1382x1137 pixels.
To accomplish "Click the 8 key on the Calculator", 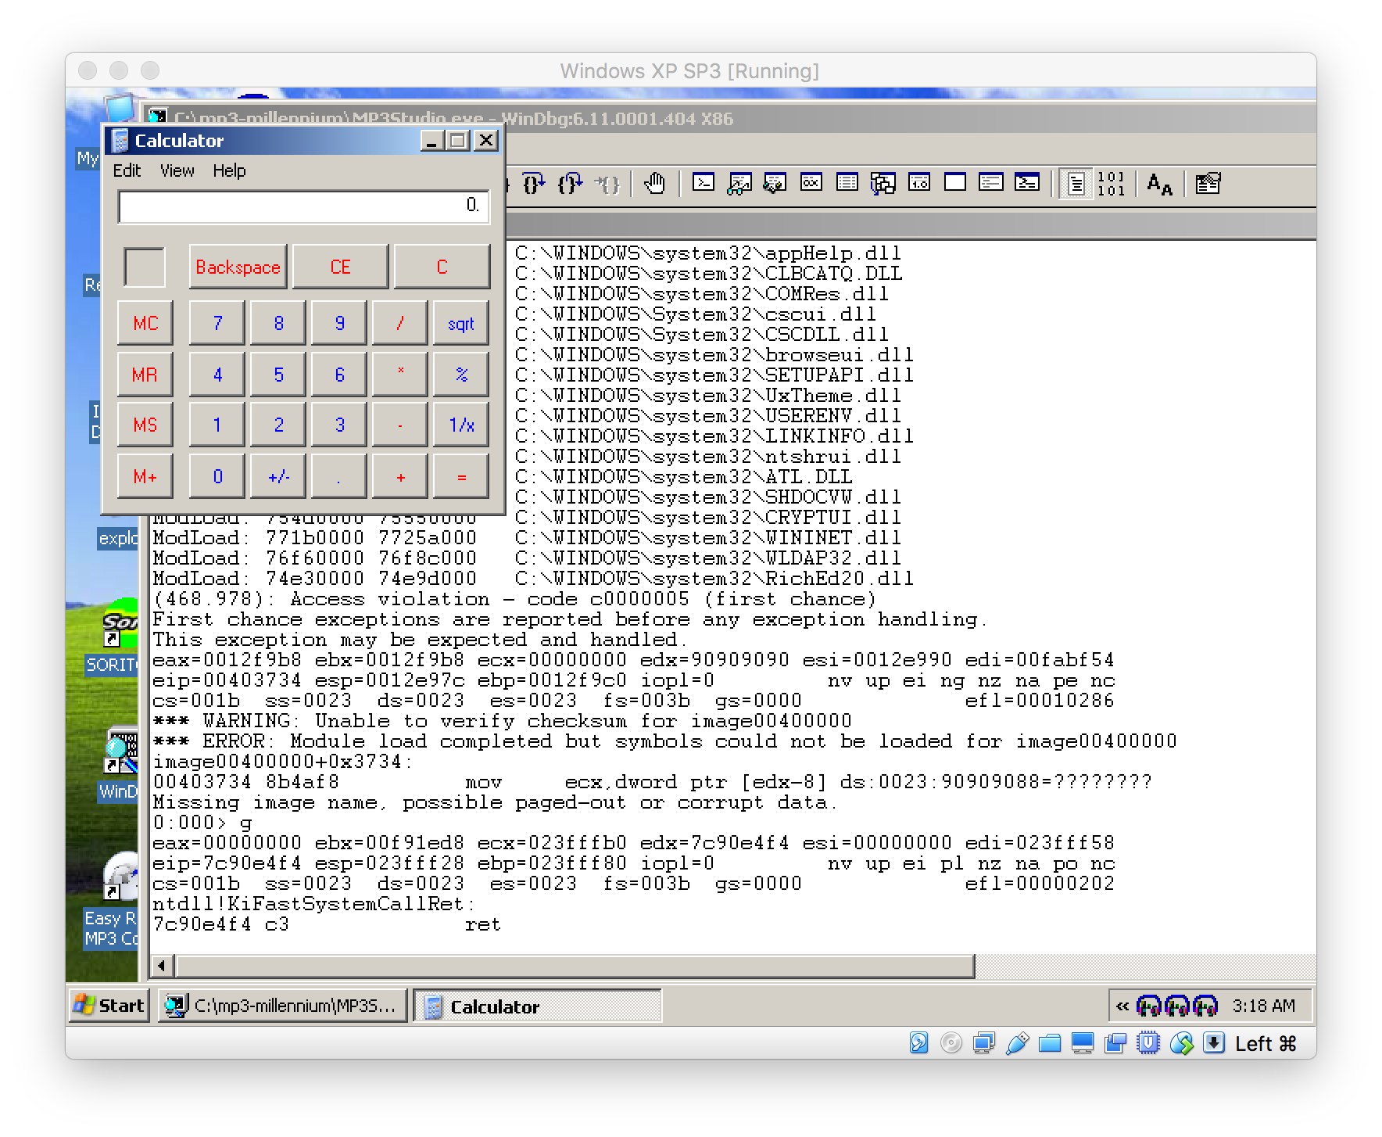I will tap(278, 323).
